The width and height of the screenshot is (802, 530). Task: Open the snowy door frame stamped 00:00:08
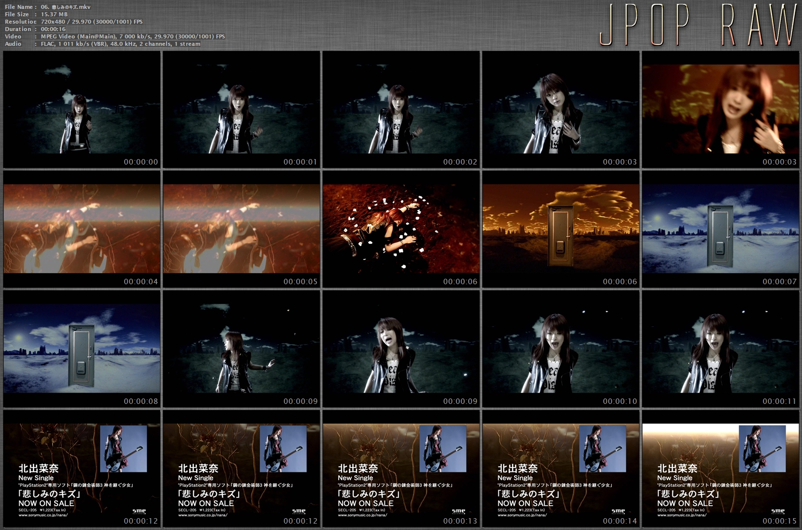(82, 349)
